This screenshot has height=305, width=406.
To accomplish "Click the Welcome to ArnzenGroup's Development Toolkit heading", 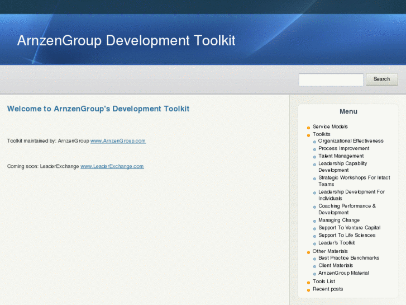I will tap(98, 109).
